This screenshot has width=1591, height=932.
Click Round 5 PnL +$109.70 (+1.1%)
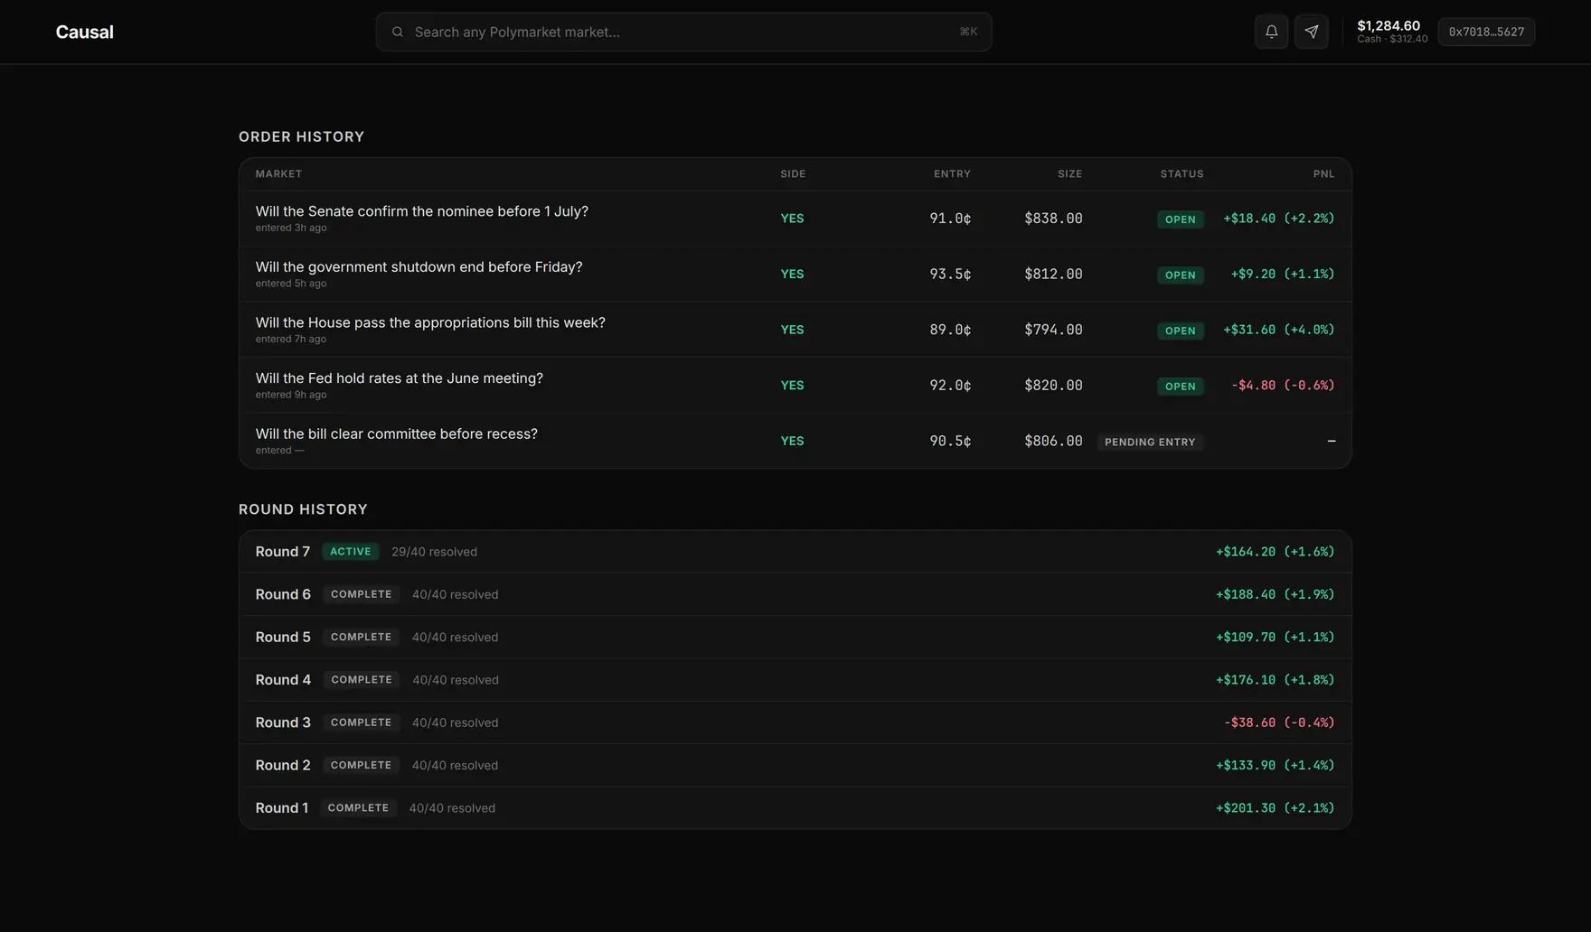pos(1275,637)
